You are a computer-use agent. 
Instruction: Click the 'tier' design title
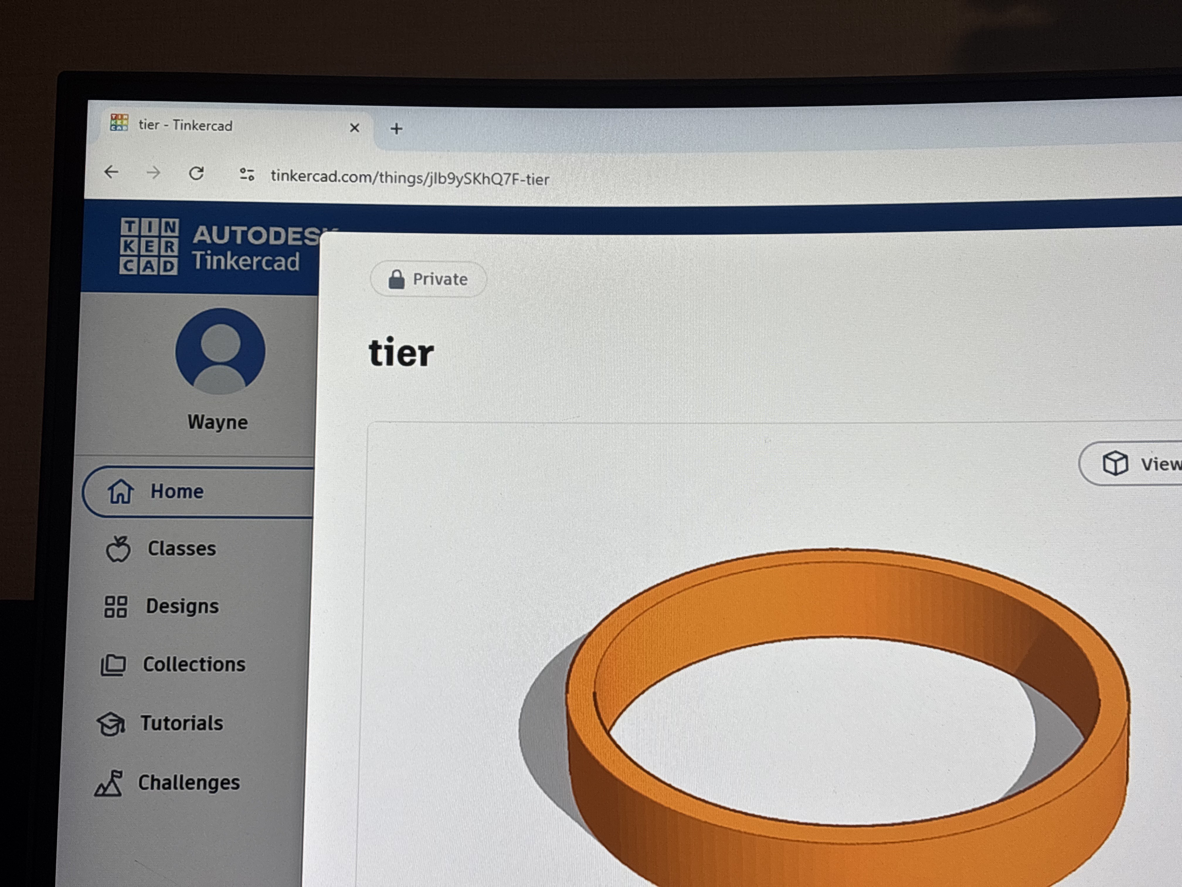coord(401,353)
